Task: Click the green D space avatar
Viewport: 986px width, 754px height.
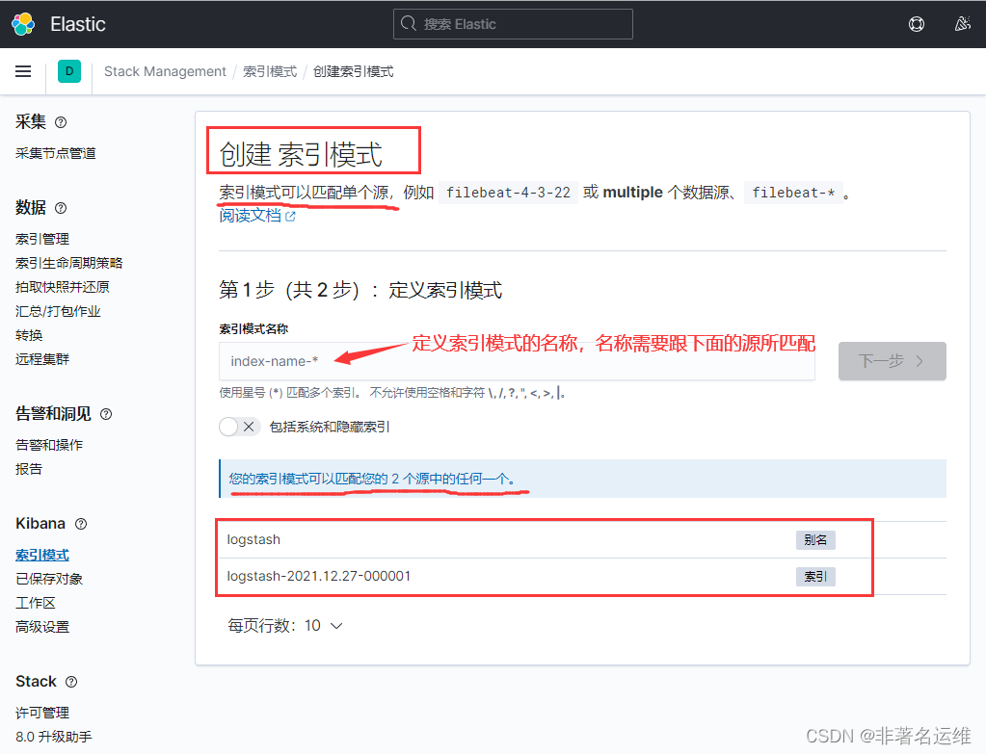Action: click(69, 71)
